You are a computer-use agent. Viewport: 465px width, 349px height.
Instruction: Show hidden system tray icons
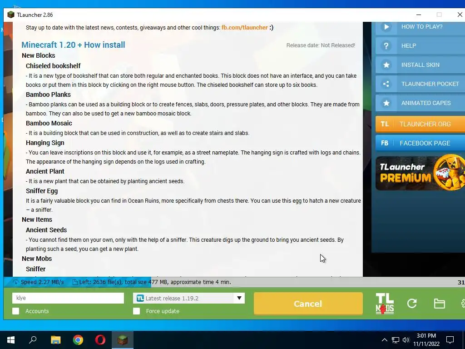[384, 340]
